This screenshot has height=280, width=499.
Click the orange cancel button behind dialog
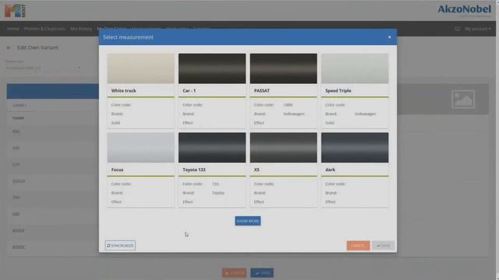coord(234,273)
